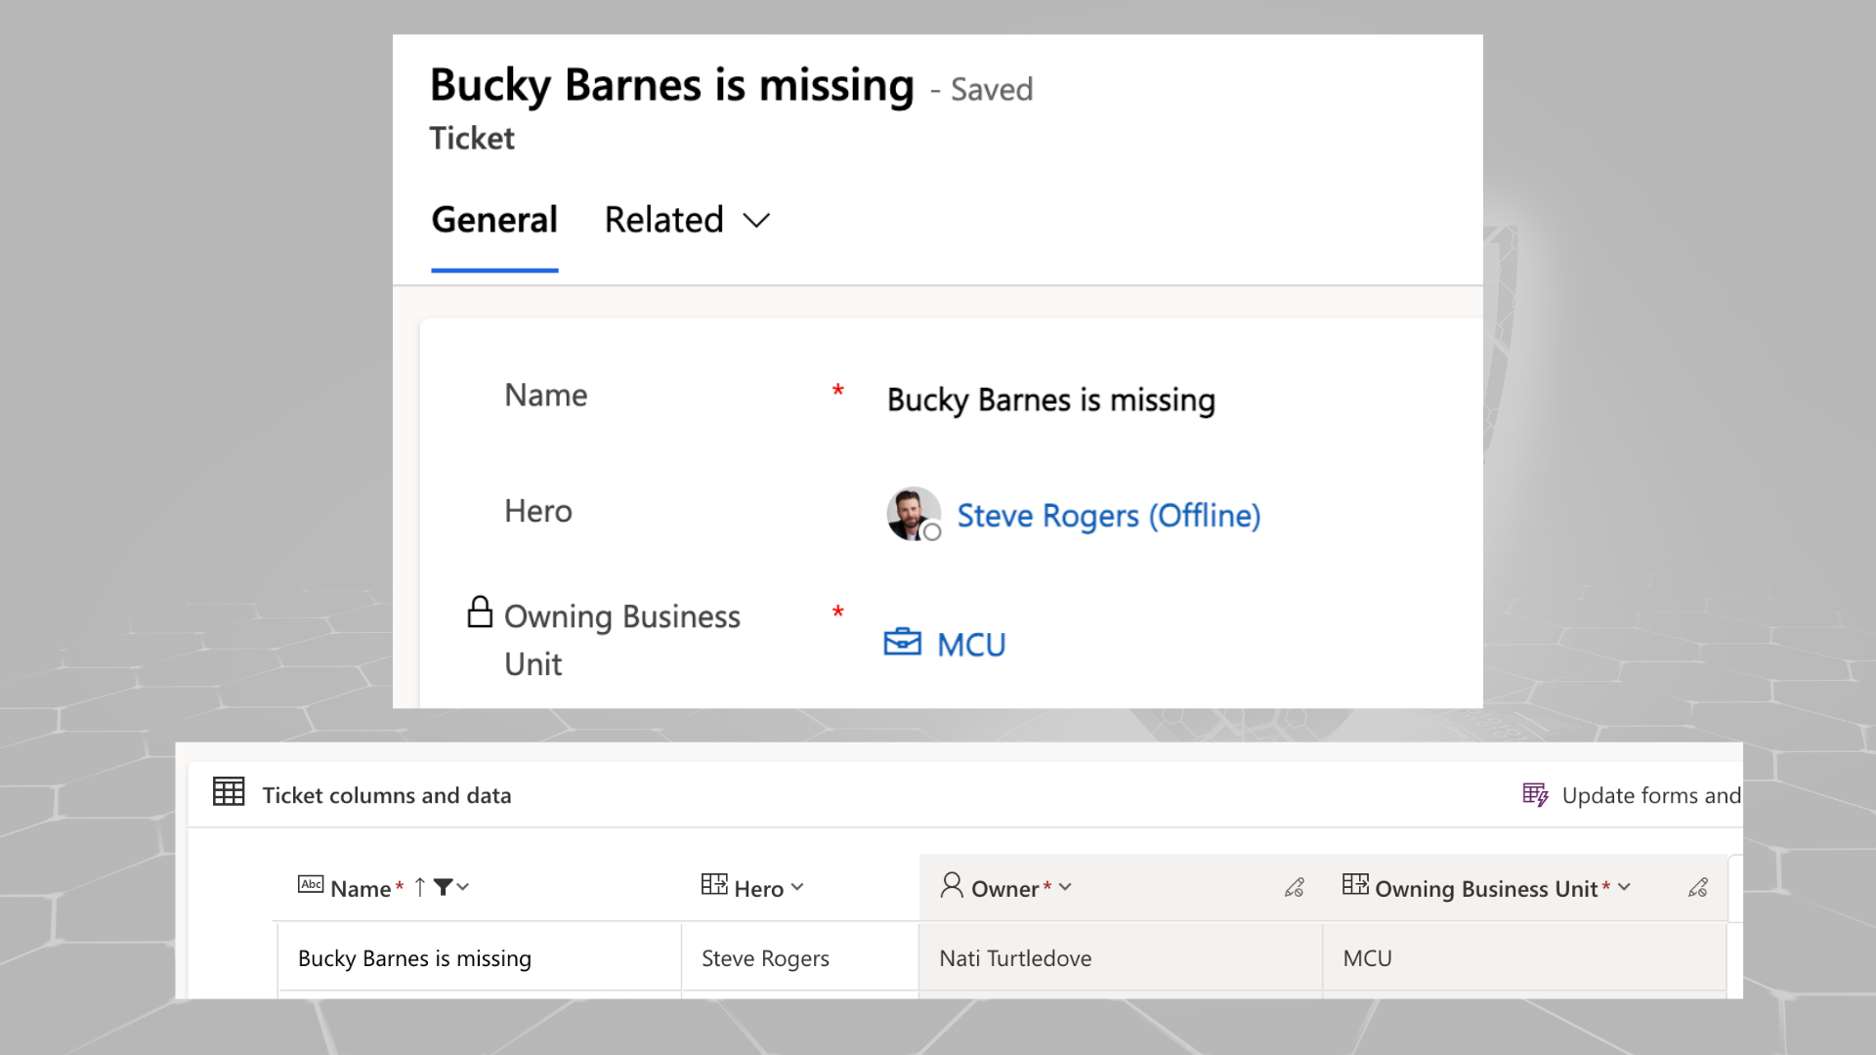Open the Owning Business Unit column dropdown

pos(1624,887)
